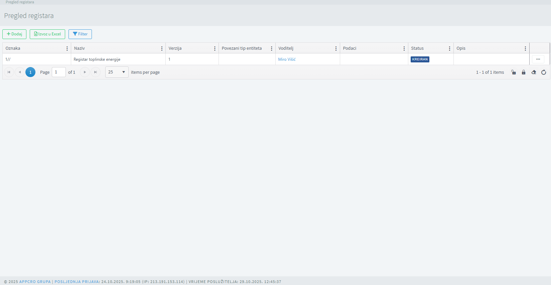The image size is (551, 285).
Task: Open the Miro Višić link
Action: (x=287, y=59)
